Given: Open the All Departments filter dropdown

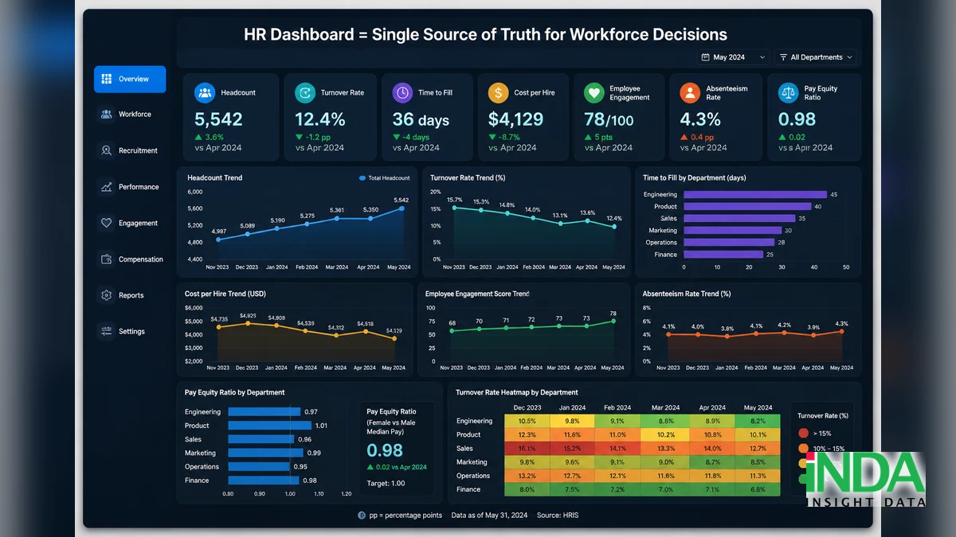Looking at the screenshot, I should pos(816,57).
